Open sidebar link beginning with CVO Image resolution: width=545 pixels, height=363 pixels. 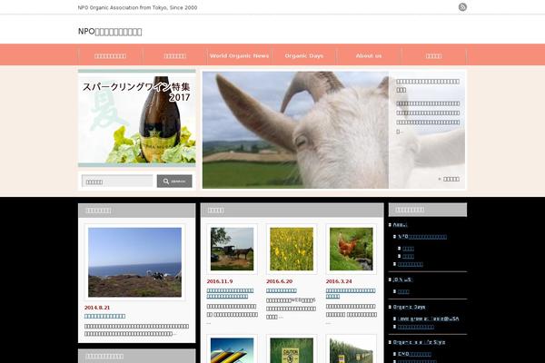pyautogui.click(x=414, y=354)
